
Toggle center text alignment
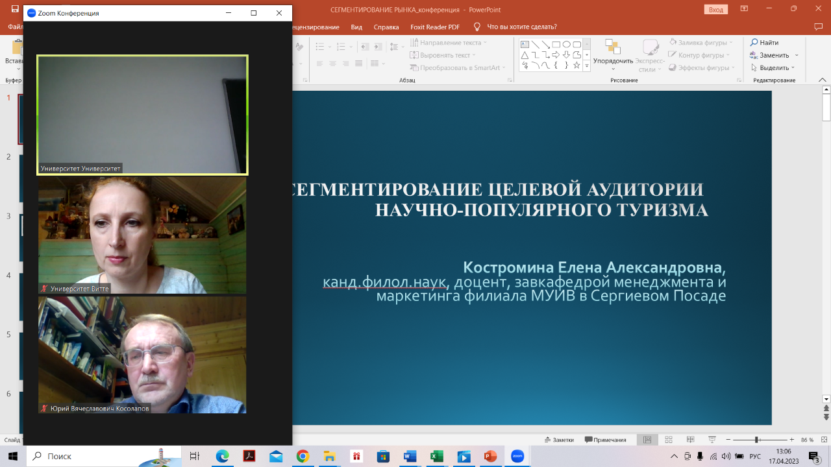[x=333, y=64]
